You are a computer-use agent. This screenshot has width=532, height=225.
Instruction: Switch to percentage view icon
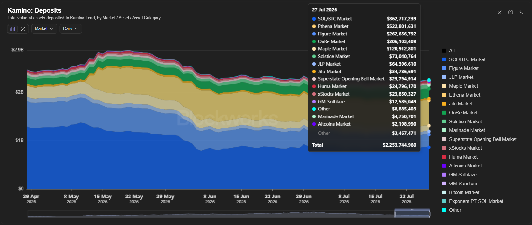coord(23,29)
